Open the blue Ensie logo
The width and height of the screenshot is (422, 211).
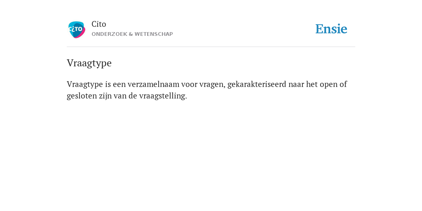tap(331, 29)
